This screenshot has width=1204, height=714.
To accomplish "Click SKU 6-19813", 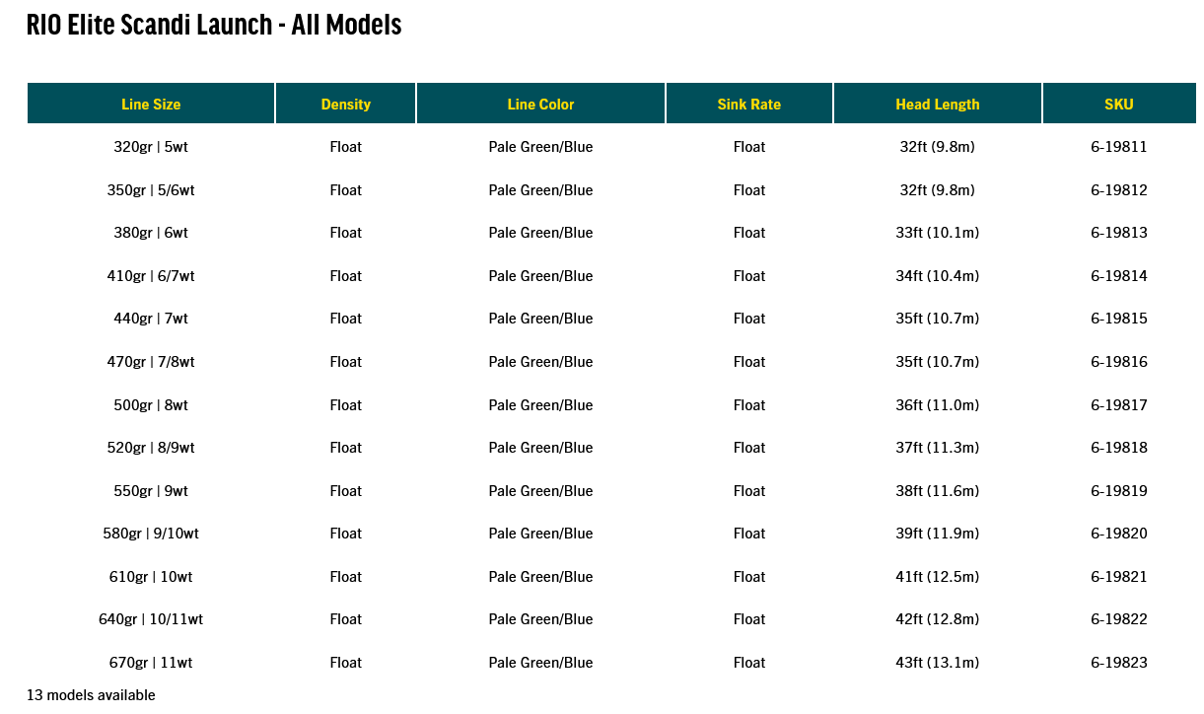I will (x=1119, y=233).
